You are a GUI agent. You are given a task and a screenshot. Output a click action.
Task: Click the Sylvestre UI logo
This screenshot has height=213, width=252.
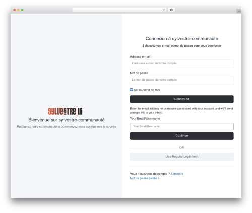pos(65,111)
